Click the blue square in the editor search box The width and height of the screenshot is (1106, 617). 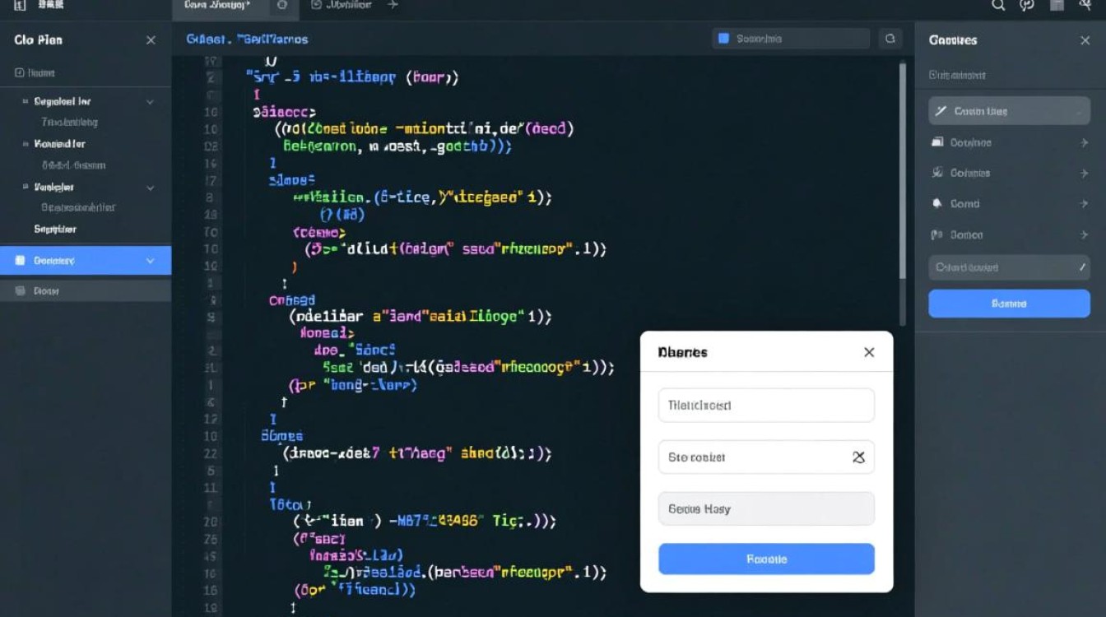[x=723, y=39]
